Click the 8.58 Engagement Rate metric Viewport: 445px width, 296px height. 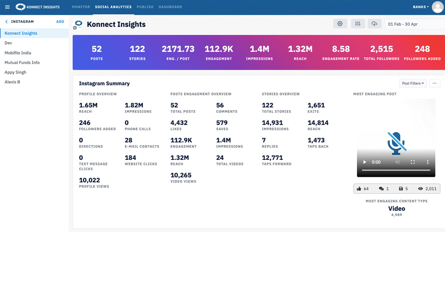click(341, 53)
